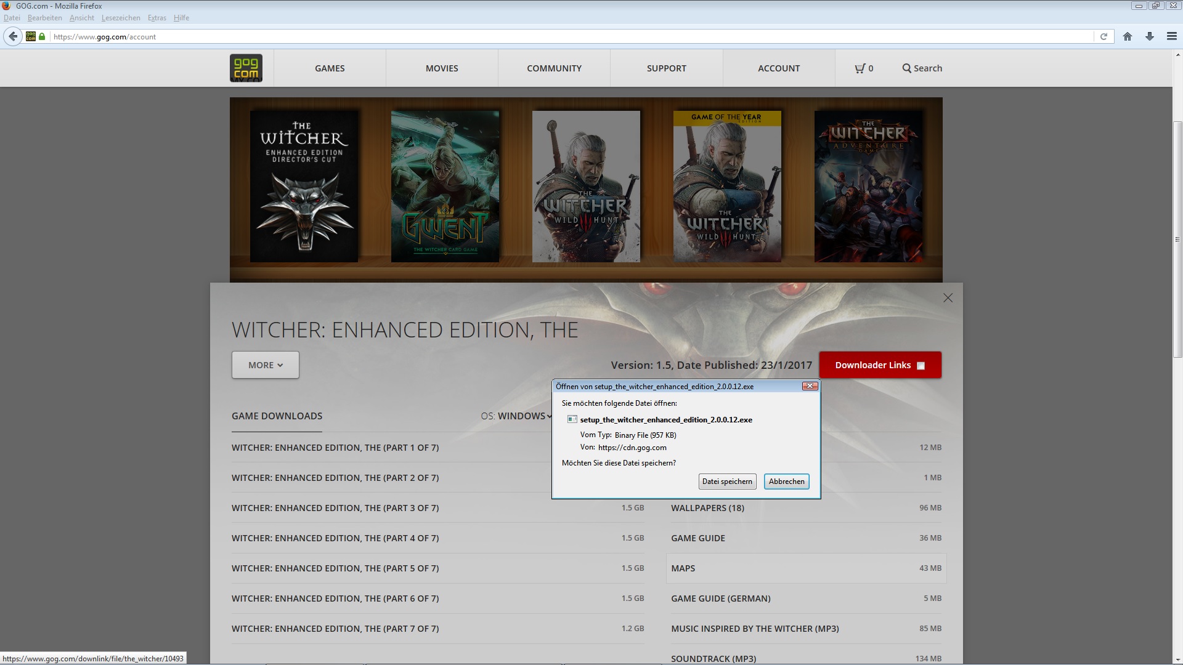Image resolution: width=1183 pixels, height=665 pixels.
Task: Open the Datei menu
Action: click(12, 18)
